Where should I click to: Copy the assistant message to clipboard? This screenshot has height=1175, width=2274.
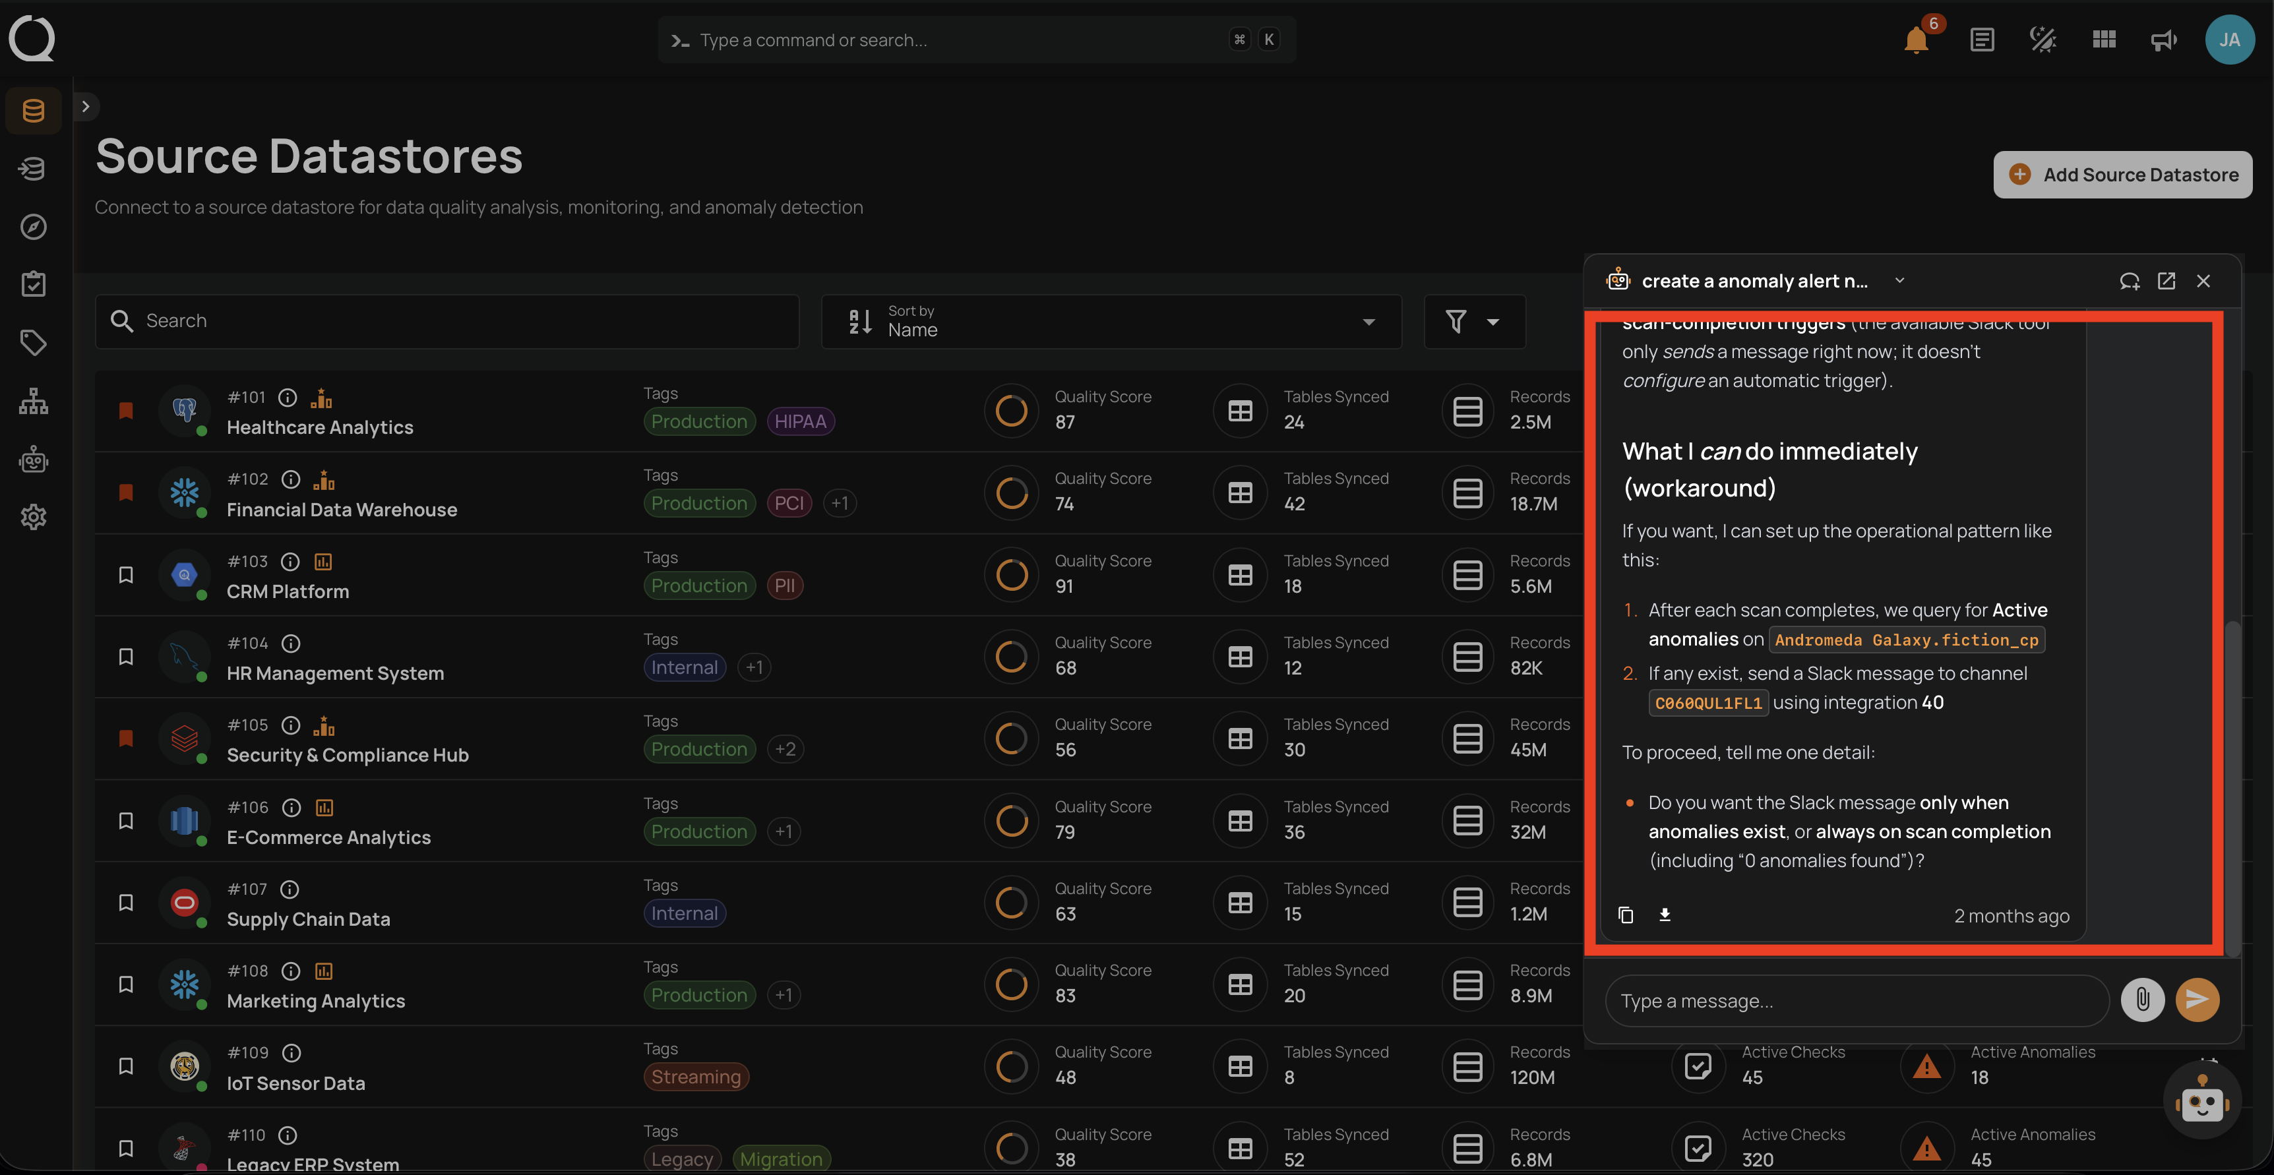(x=1626, y=915)
